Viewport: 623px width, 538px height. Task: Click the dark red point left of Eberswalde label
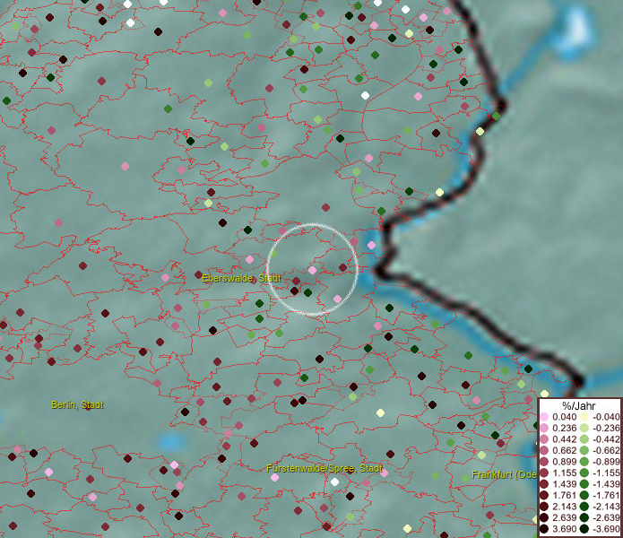pos(198,274)
